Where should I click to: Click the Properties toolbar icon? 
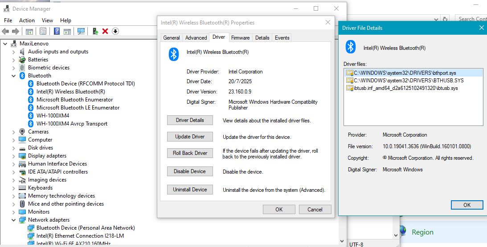coord(43,31)
